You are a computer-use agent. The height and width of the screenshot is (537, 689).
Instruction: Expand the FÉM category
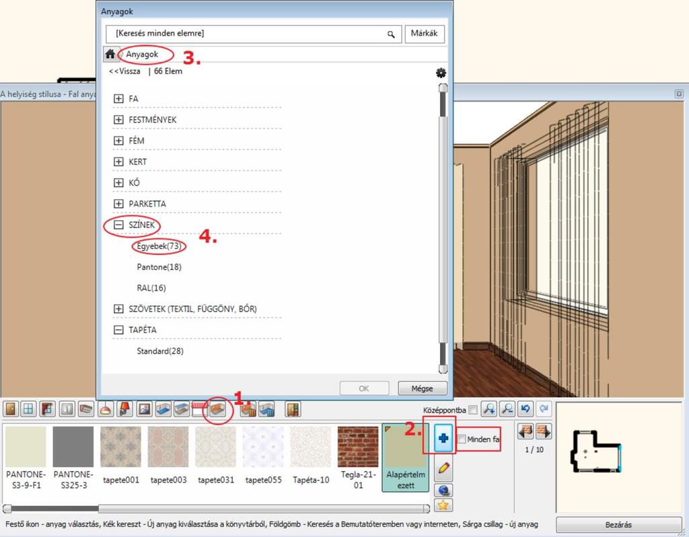(118, 141)
